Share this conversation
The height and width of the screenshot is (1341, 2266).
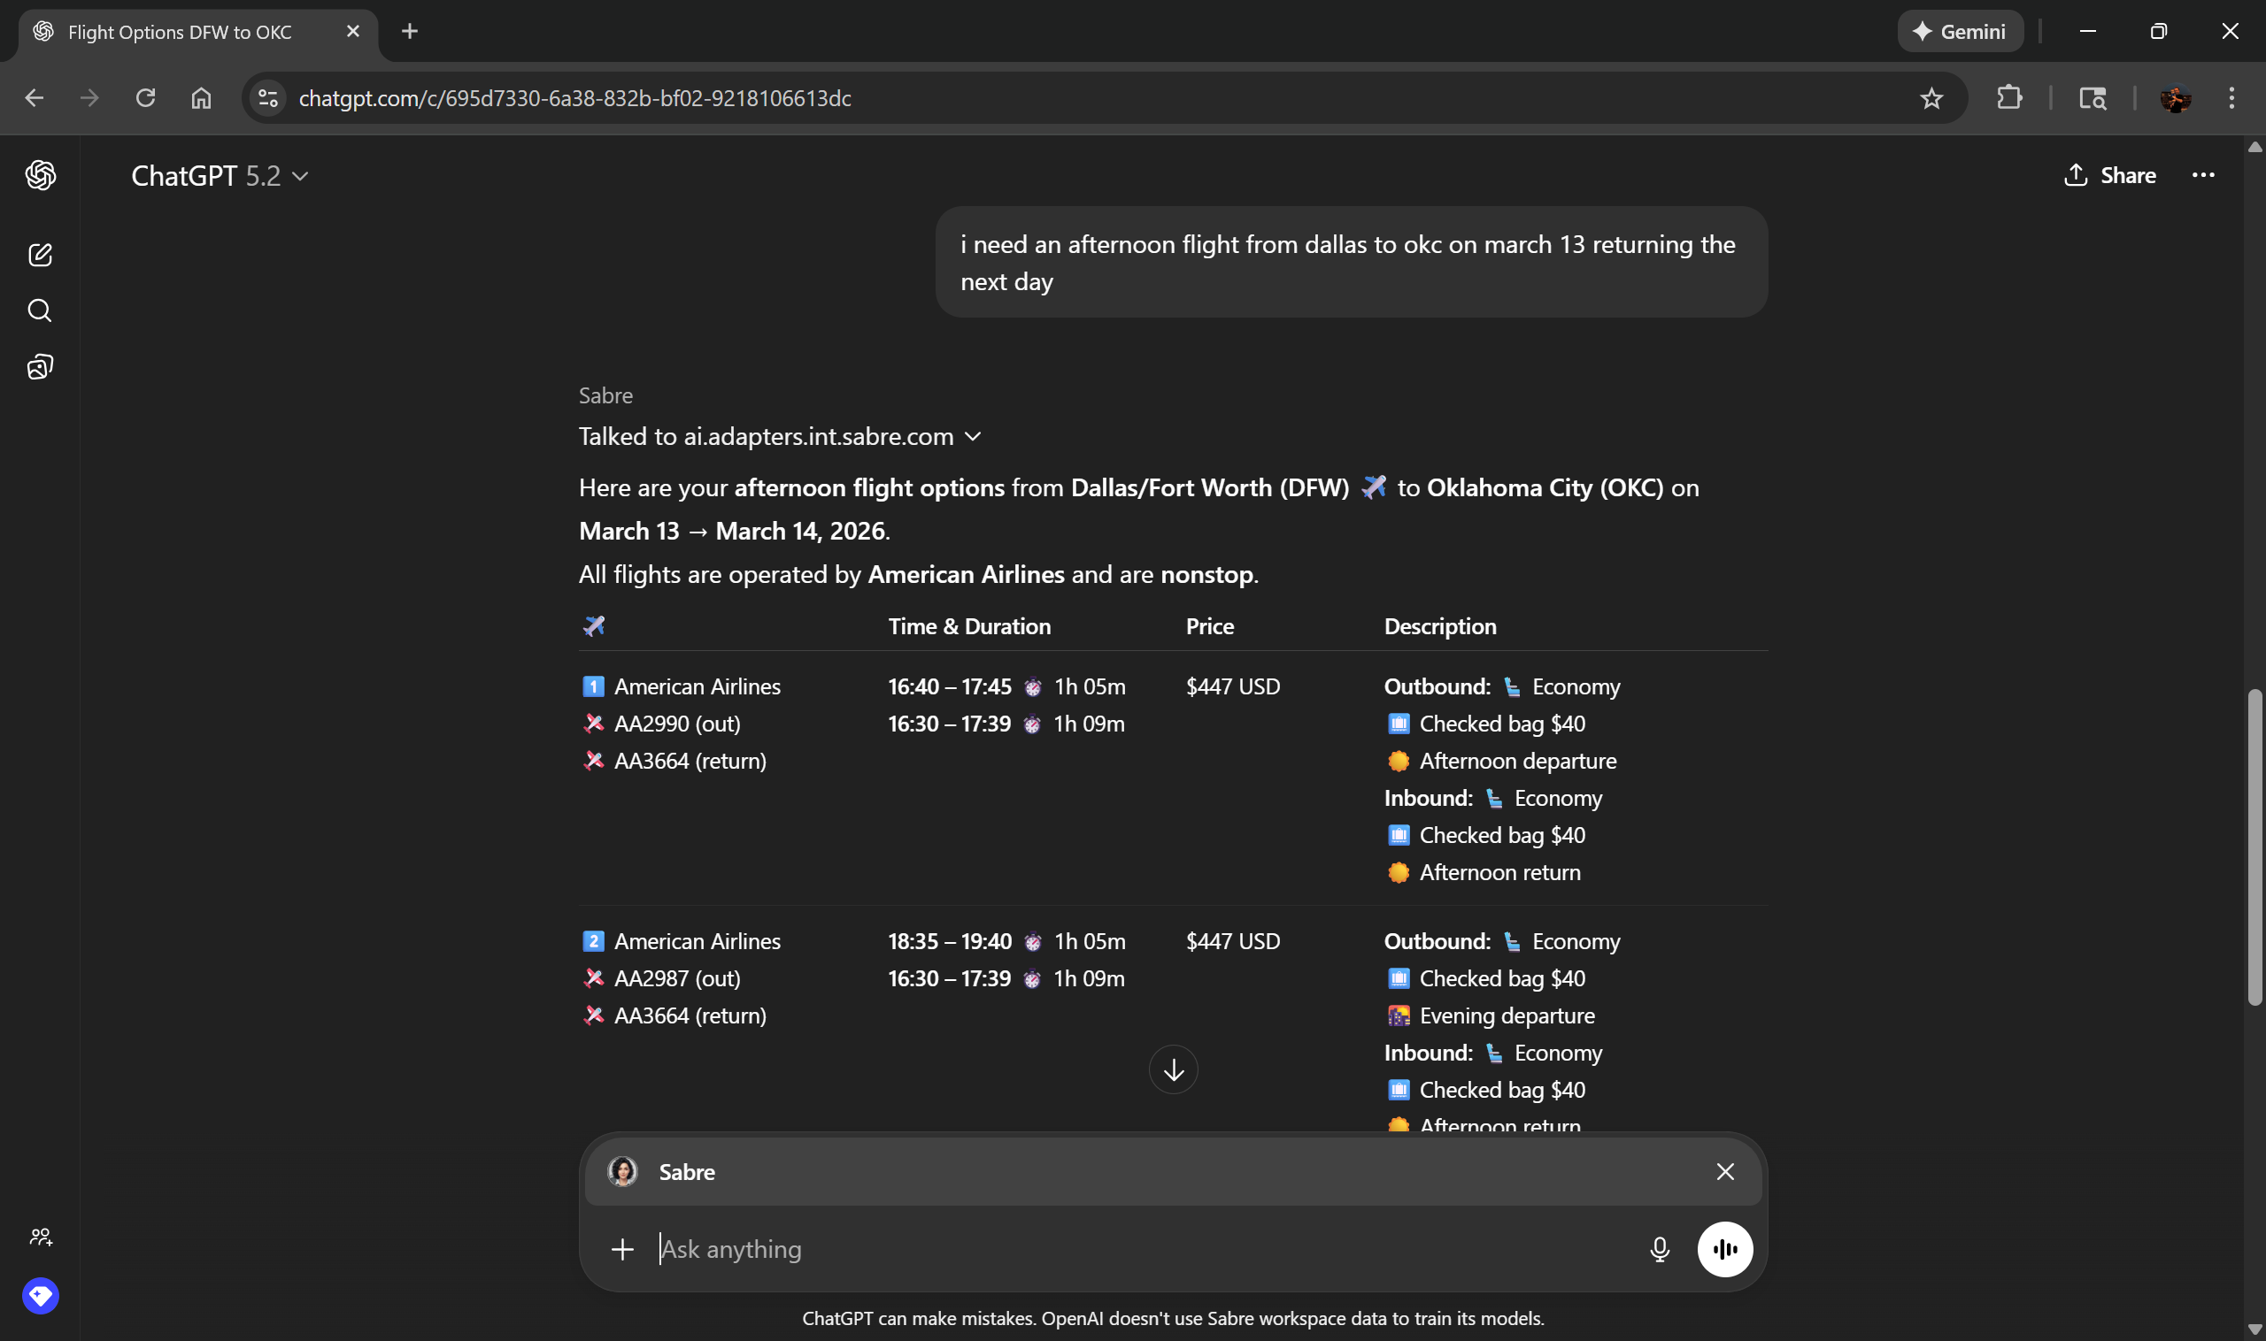(x=2109, y=175)
